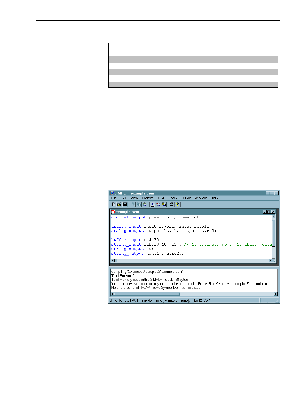Viewport: 307px width, 398px height.
Task: Open the Output menu
Action: (x=186, y=198)
